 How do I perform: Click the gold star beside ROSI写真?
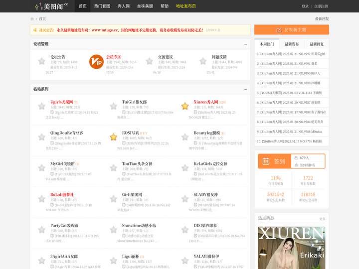tap(113, 137)
